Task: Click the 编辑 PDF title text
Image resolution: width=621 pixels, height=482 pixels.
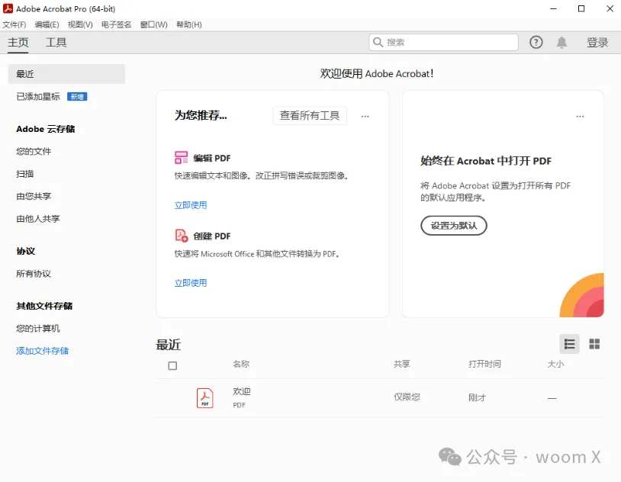Action: [212, 158]
